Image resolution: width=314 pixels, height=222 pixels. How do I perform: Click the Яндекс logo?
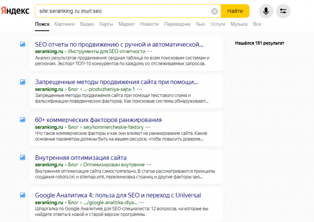15,11
